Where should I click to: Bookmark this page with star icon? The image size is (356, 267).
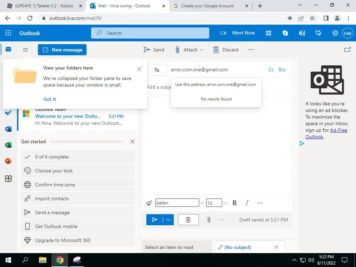(312, 18)
